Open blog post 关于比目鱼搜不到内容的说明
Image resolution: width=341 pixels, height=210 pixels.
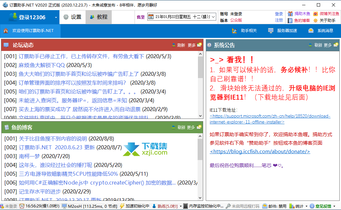[53, 139]
